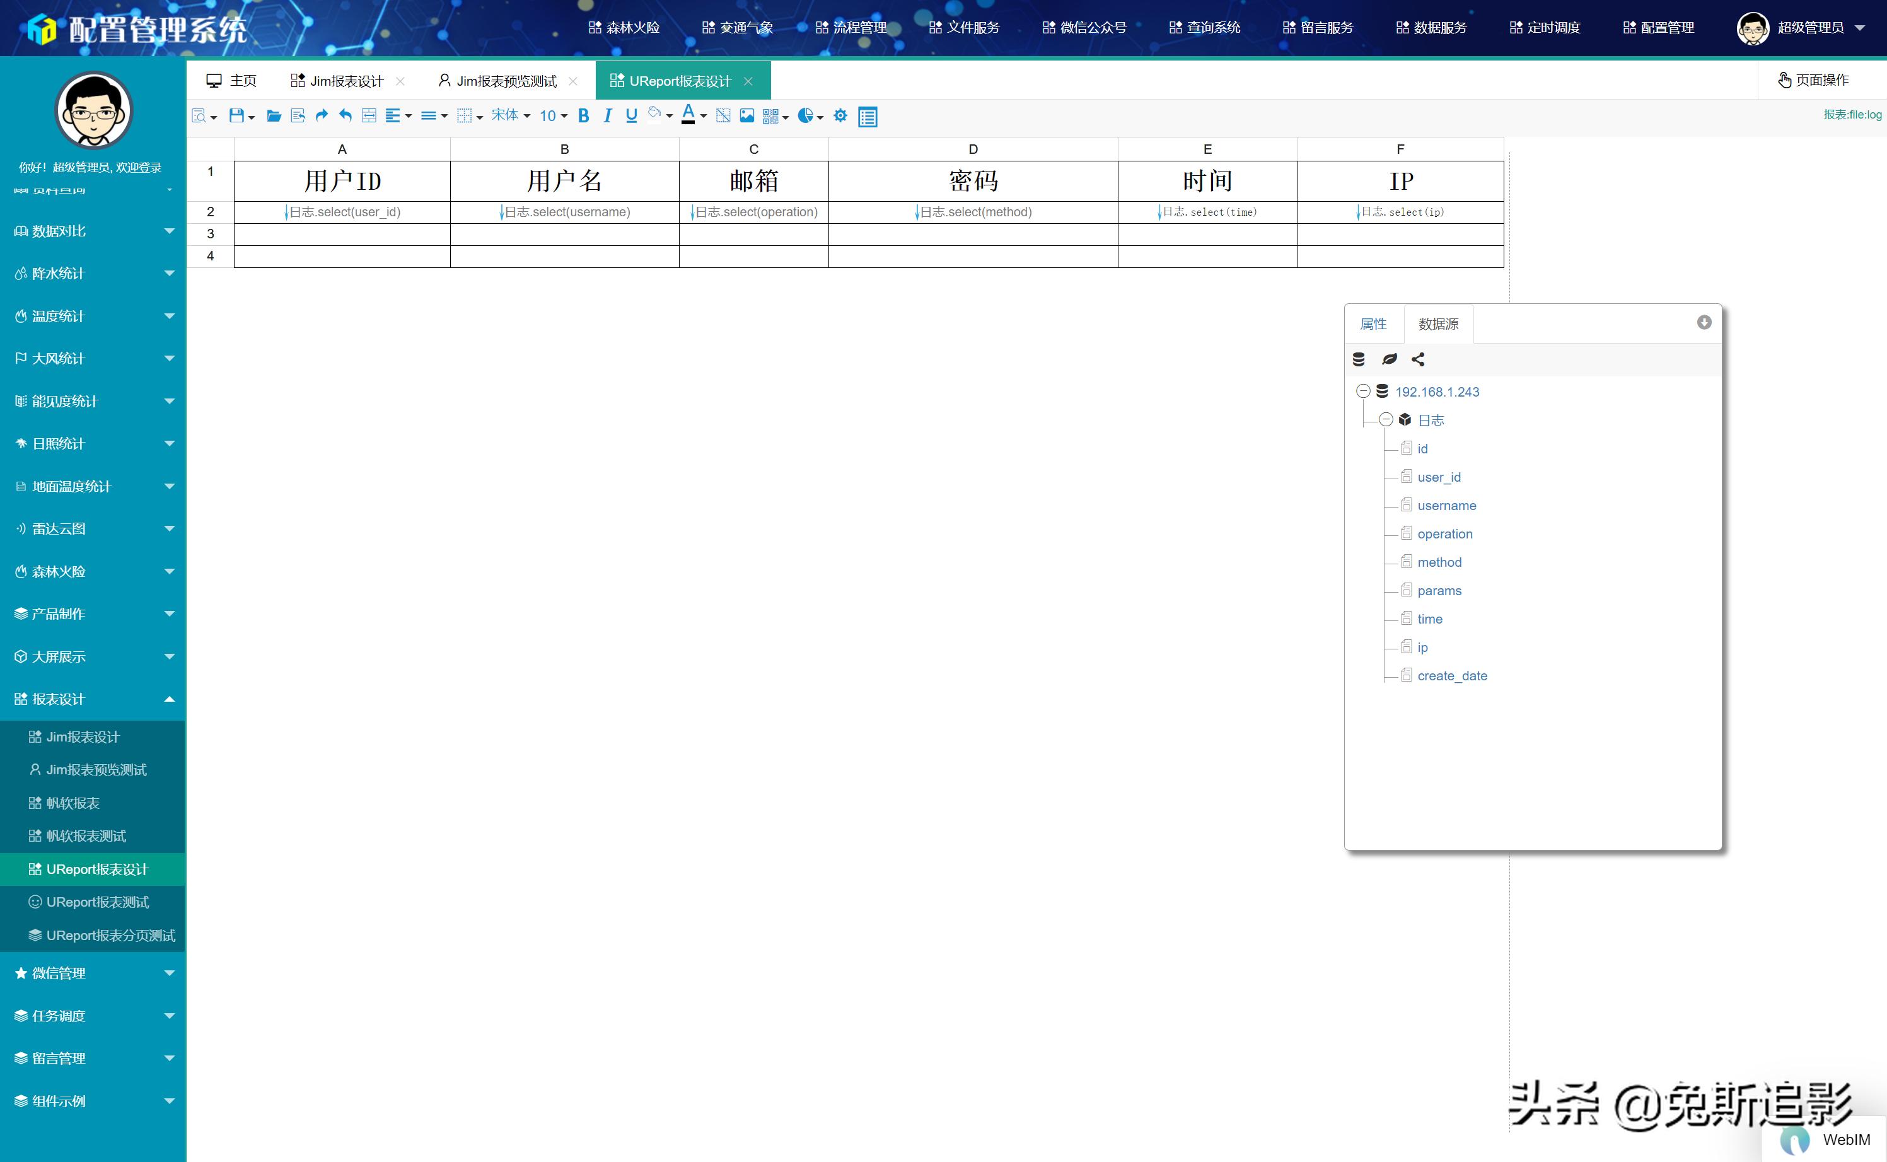Open the font size dropdown

551,116
